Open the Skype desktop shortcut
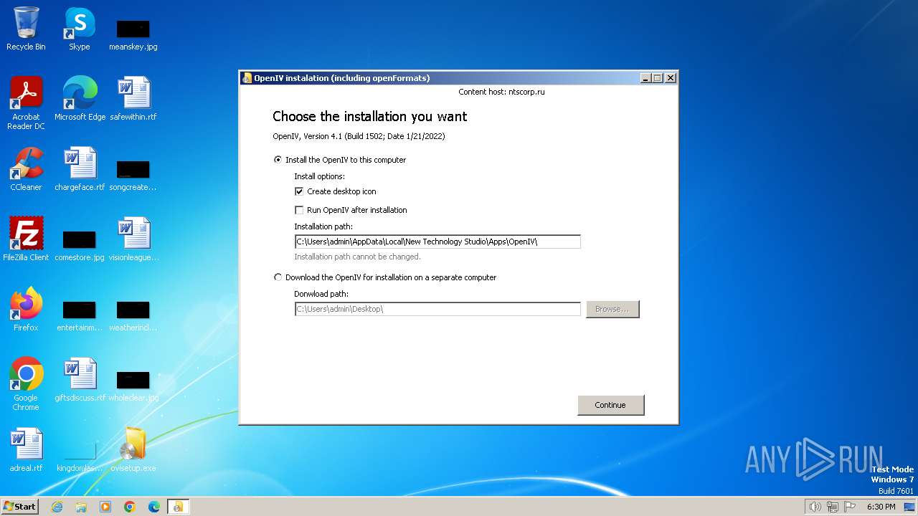This screenshot has height=516, width=918. click(x=79, y=29)
